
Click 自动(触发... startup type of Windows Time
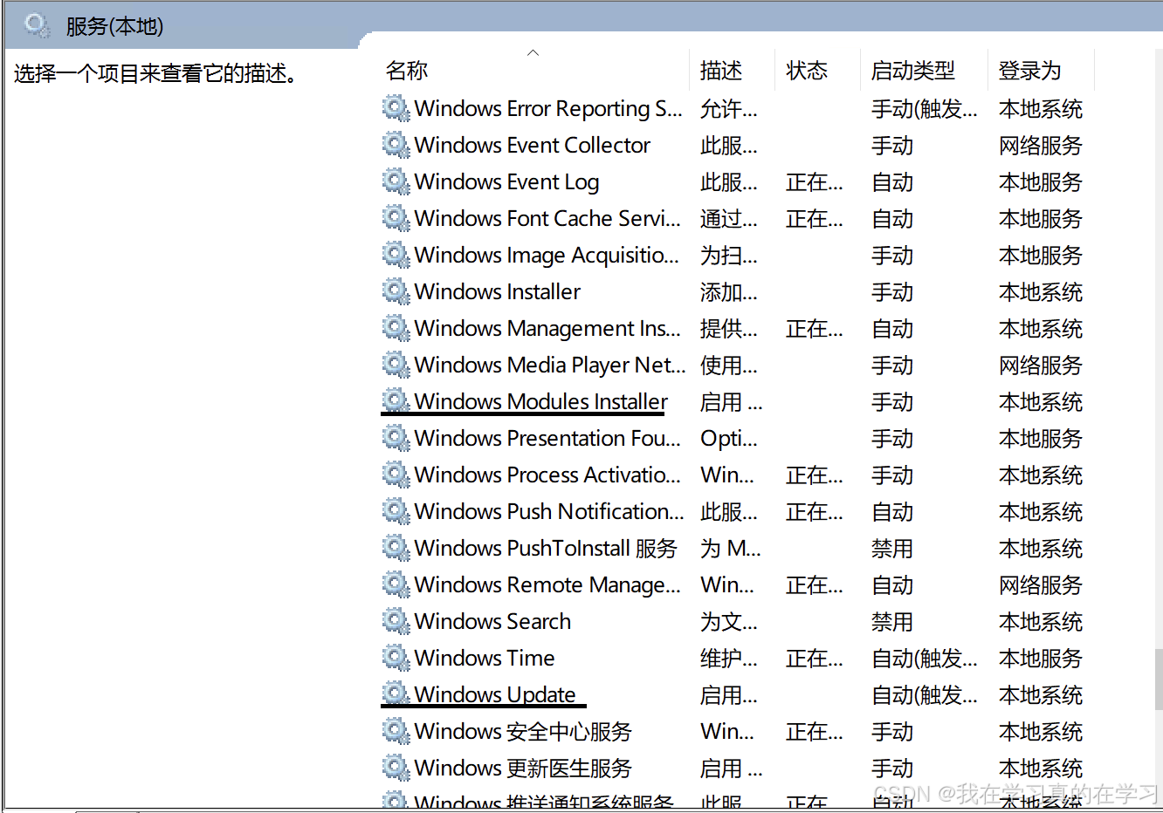coord(925,658)
